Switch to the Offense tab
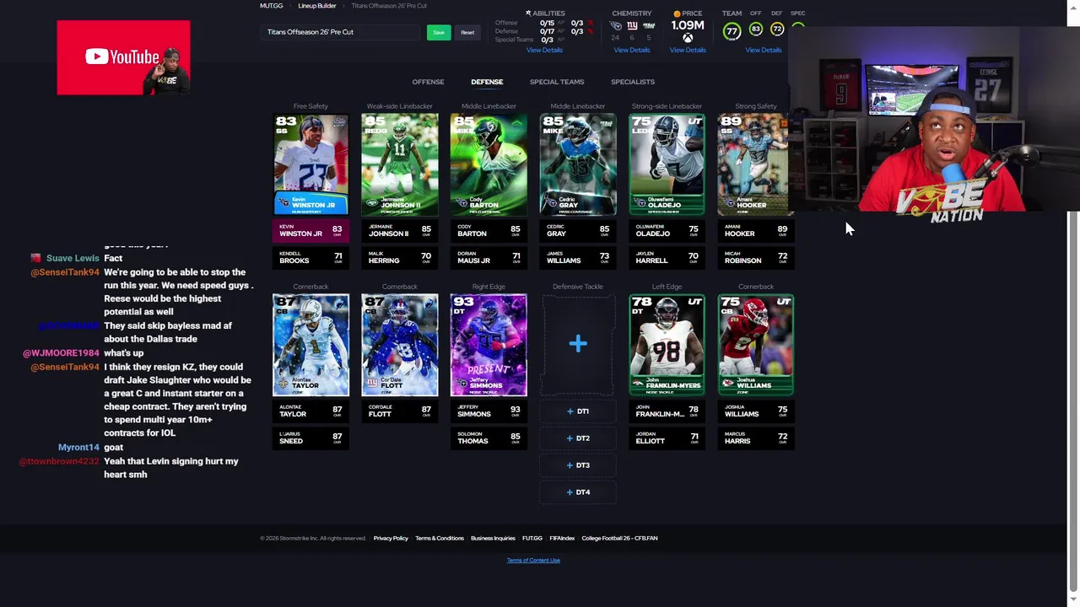Screen dimensions: 1080x607 click(428, 82)
